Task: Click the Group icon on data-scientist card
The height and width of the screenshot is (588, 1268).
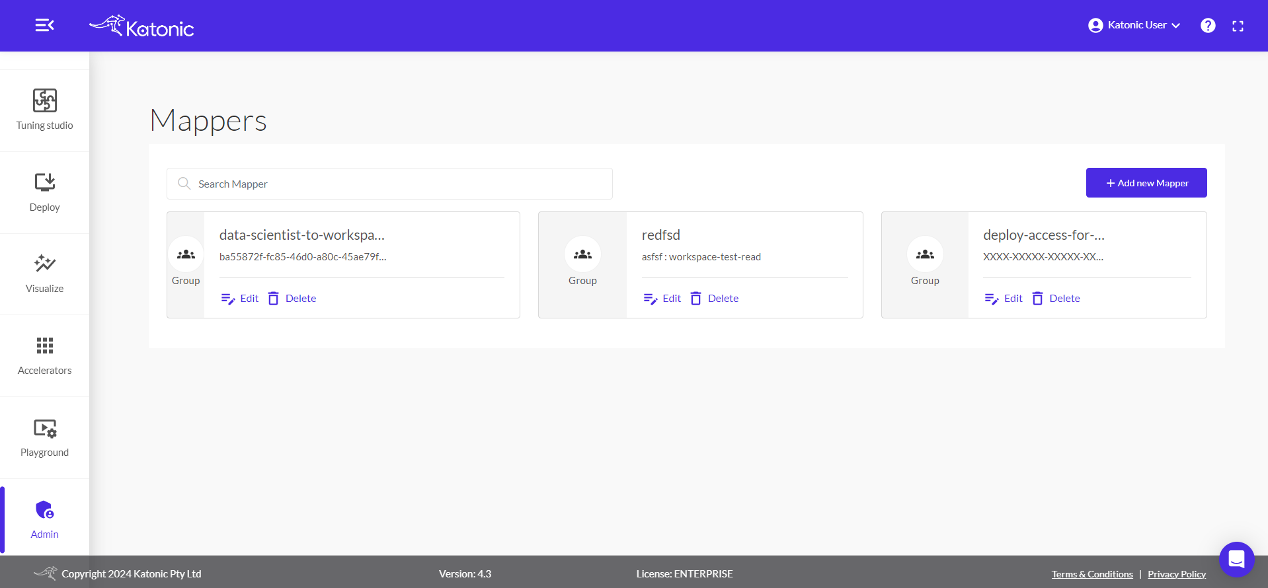Action: (186, 254)
